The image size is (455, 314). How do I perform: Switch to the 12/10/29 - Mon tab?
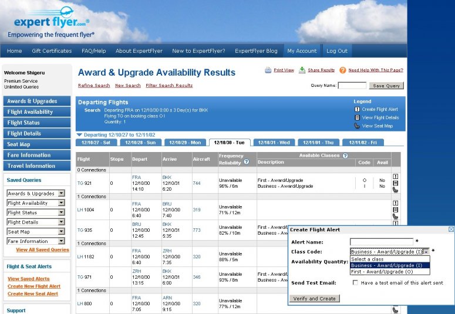coord(185,143)
